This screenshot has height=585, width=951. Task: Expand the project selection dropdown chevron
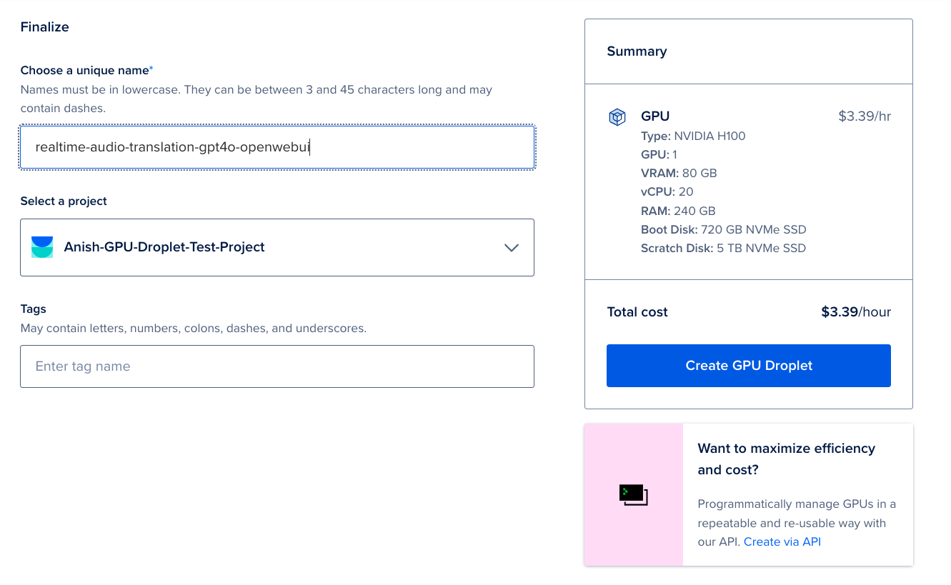coord(512,247)
